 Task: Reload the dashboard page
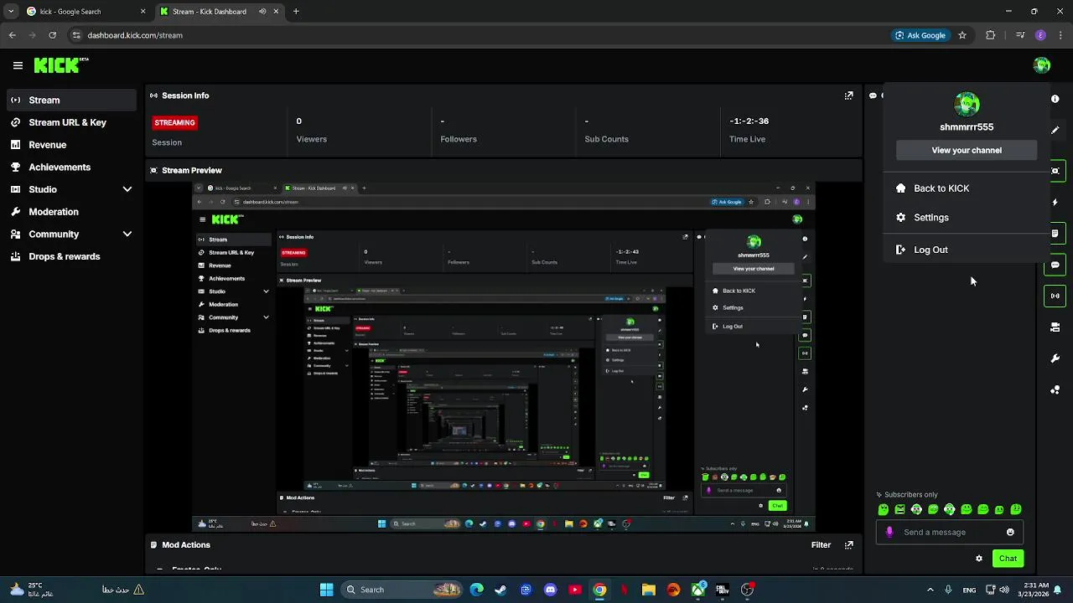tap(52, 35)
